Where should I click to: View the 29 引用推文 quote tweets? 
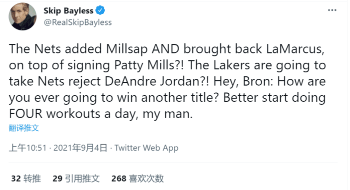pos(76,179)
